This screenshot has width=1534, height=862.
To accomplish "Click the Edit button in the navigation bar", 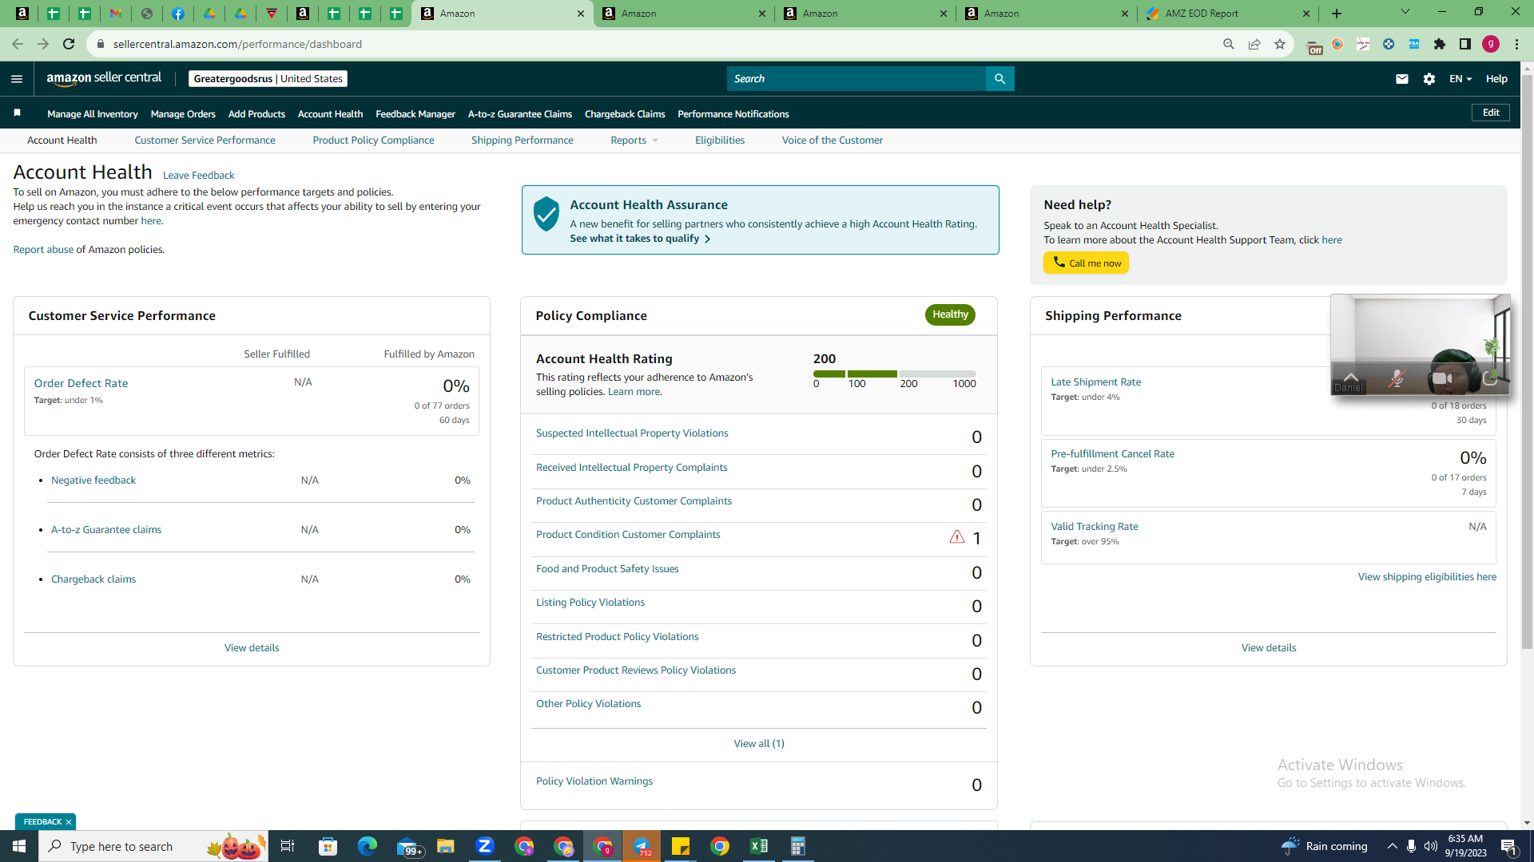I will (1491, 113).
